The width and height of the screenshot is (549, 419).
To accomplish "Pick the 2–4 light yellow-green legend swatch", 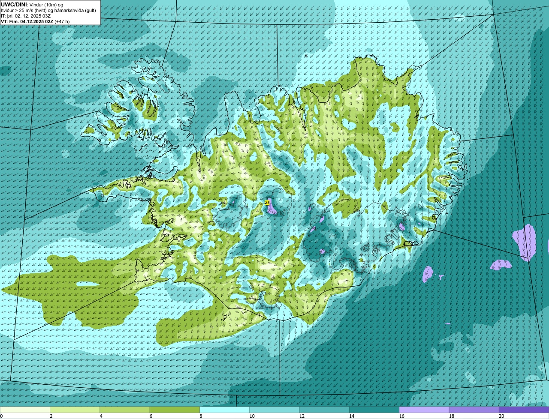I will coord(75,410).
